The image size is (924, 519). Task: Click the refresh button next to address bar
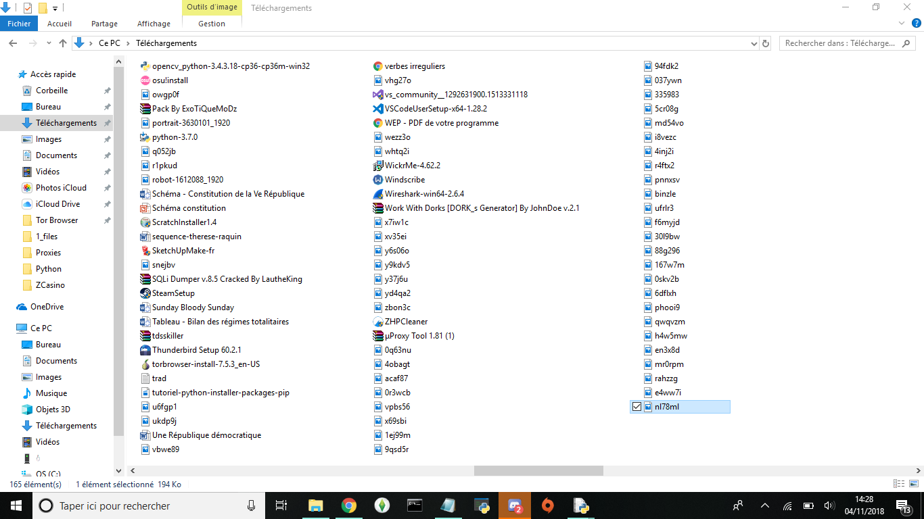point(766,43)
